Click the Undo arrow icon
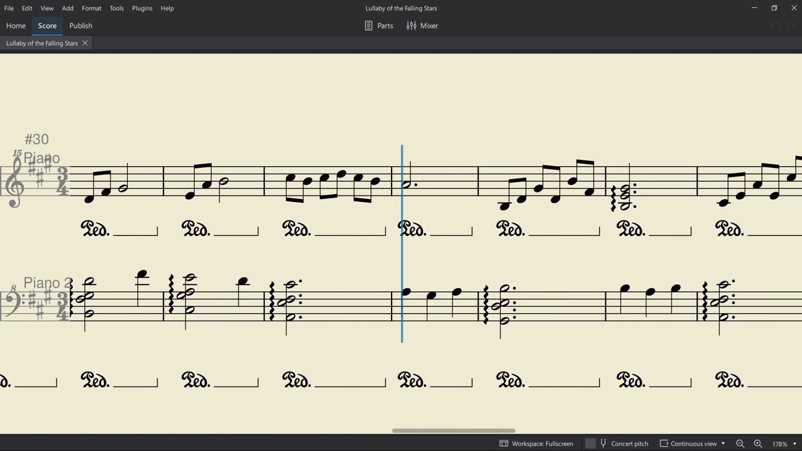The width and height of the screenshot is (802, 451). [776, 26]
